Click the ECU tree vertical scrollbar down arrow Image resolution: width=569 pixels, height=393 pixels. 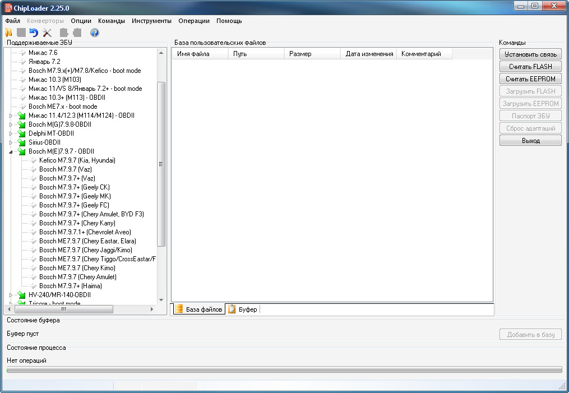point(161,300)
